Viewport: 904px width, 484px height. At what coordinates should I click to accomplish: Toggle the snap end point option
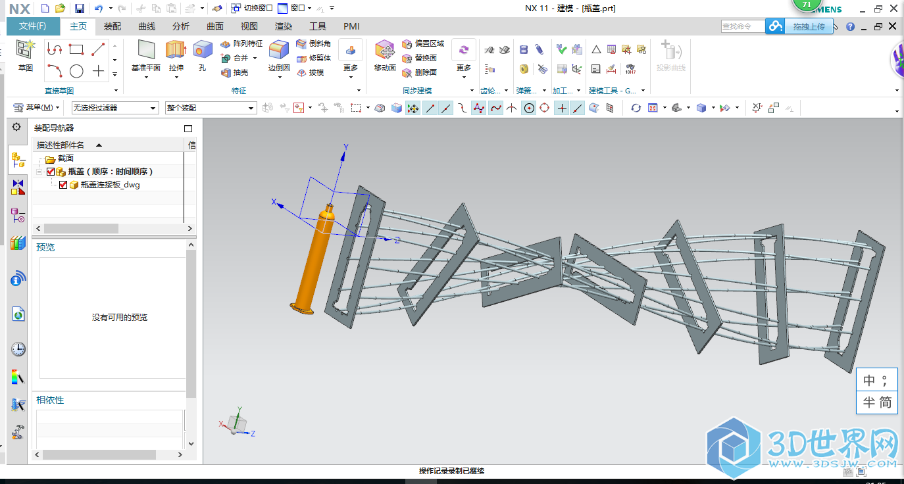[x=430, y=108]
